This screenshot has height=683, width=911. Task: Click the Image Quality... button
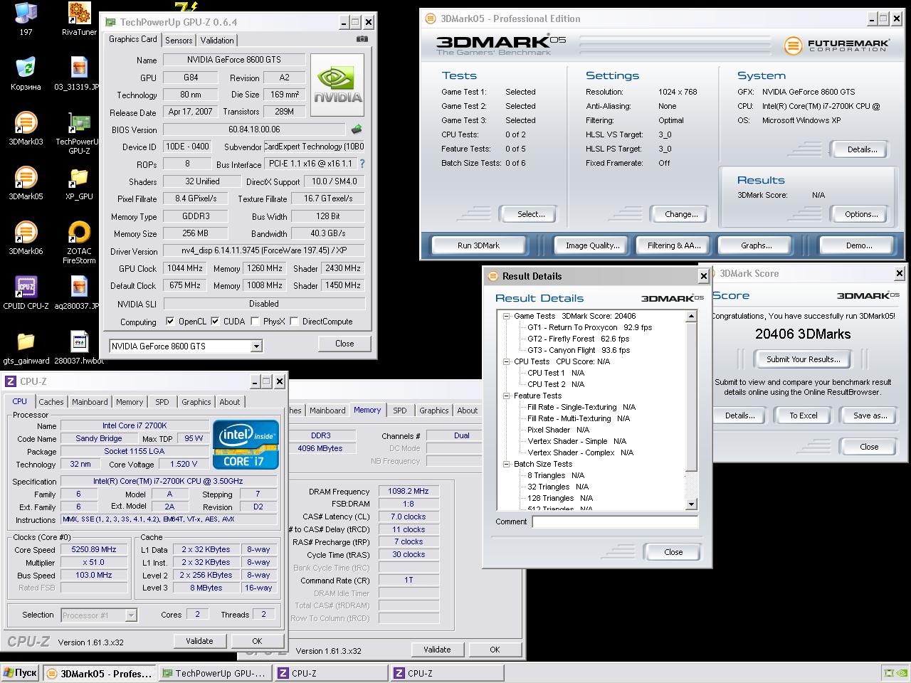click(x=592, y=245)
